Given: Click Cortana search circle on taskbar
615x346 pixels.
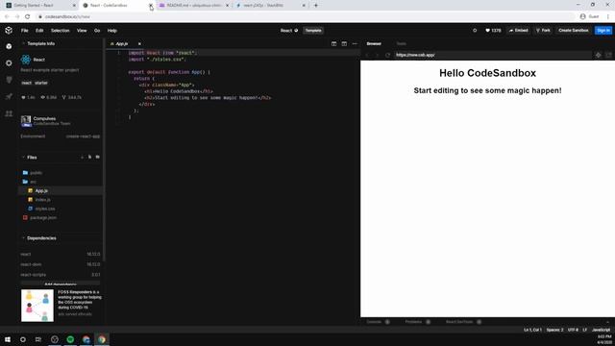Looking at the screenshot, I should (23, 339).
